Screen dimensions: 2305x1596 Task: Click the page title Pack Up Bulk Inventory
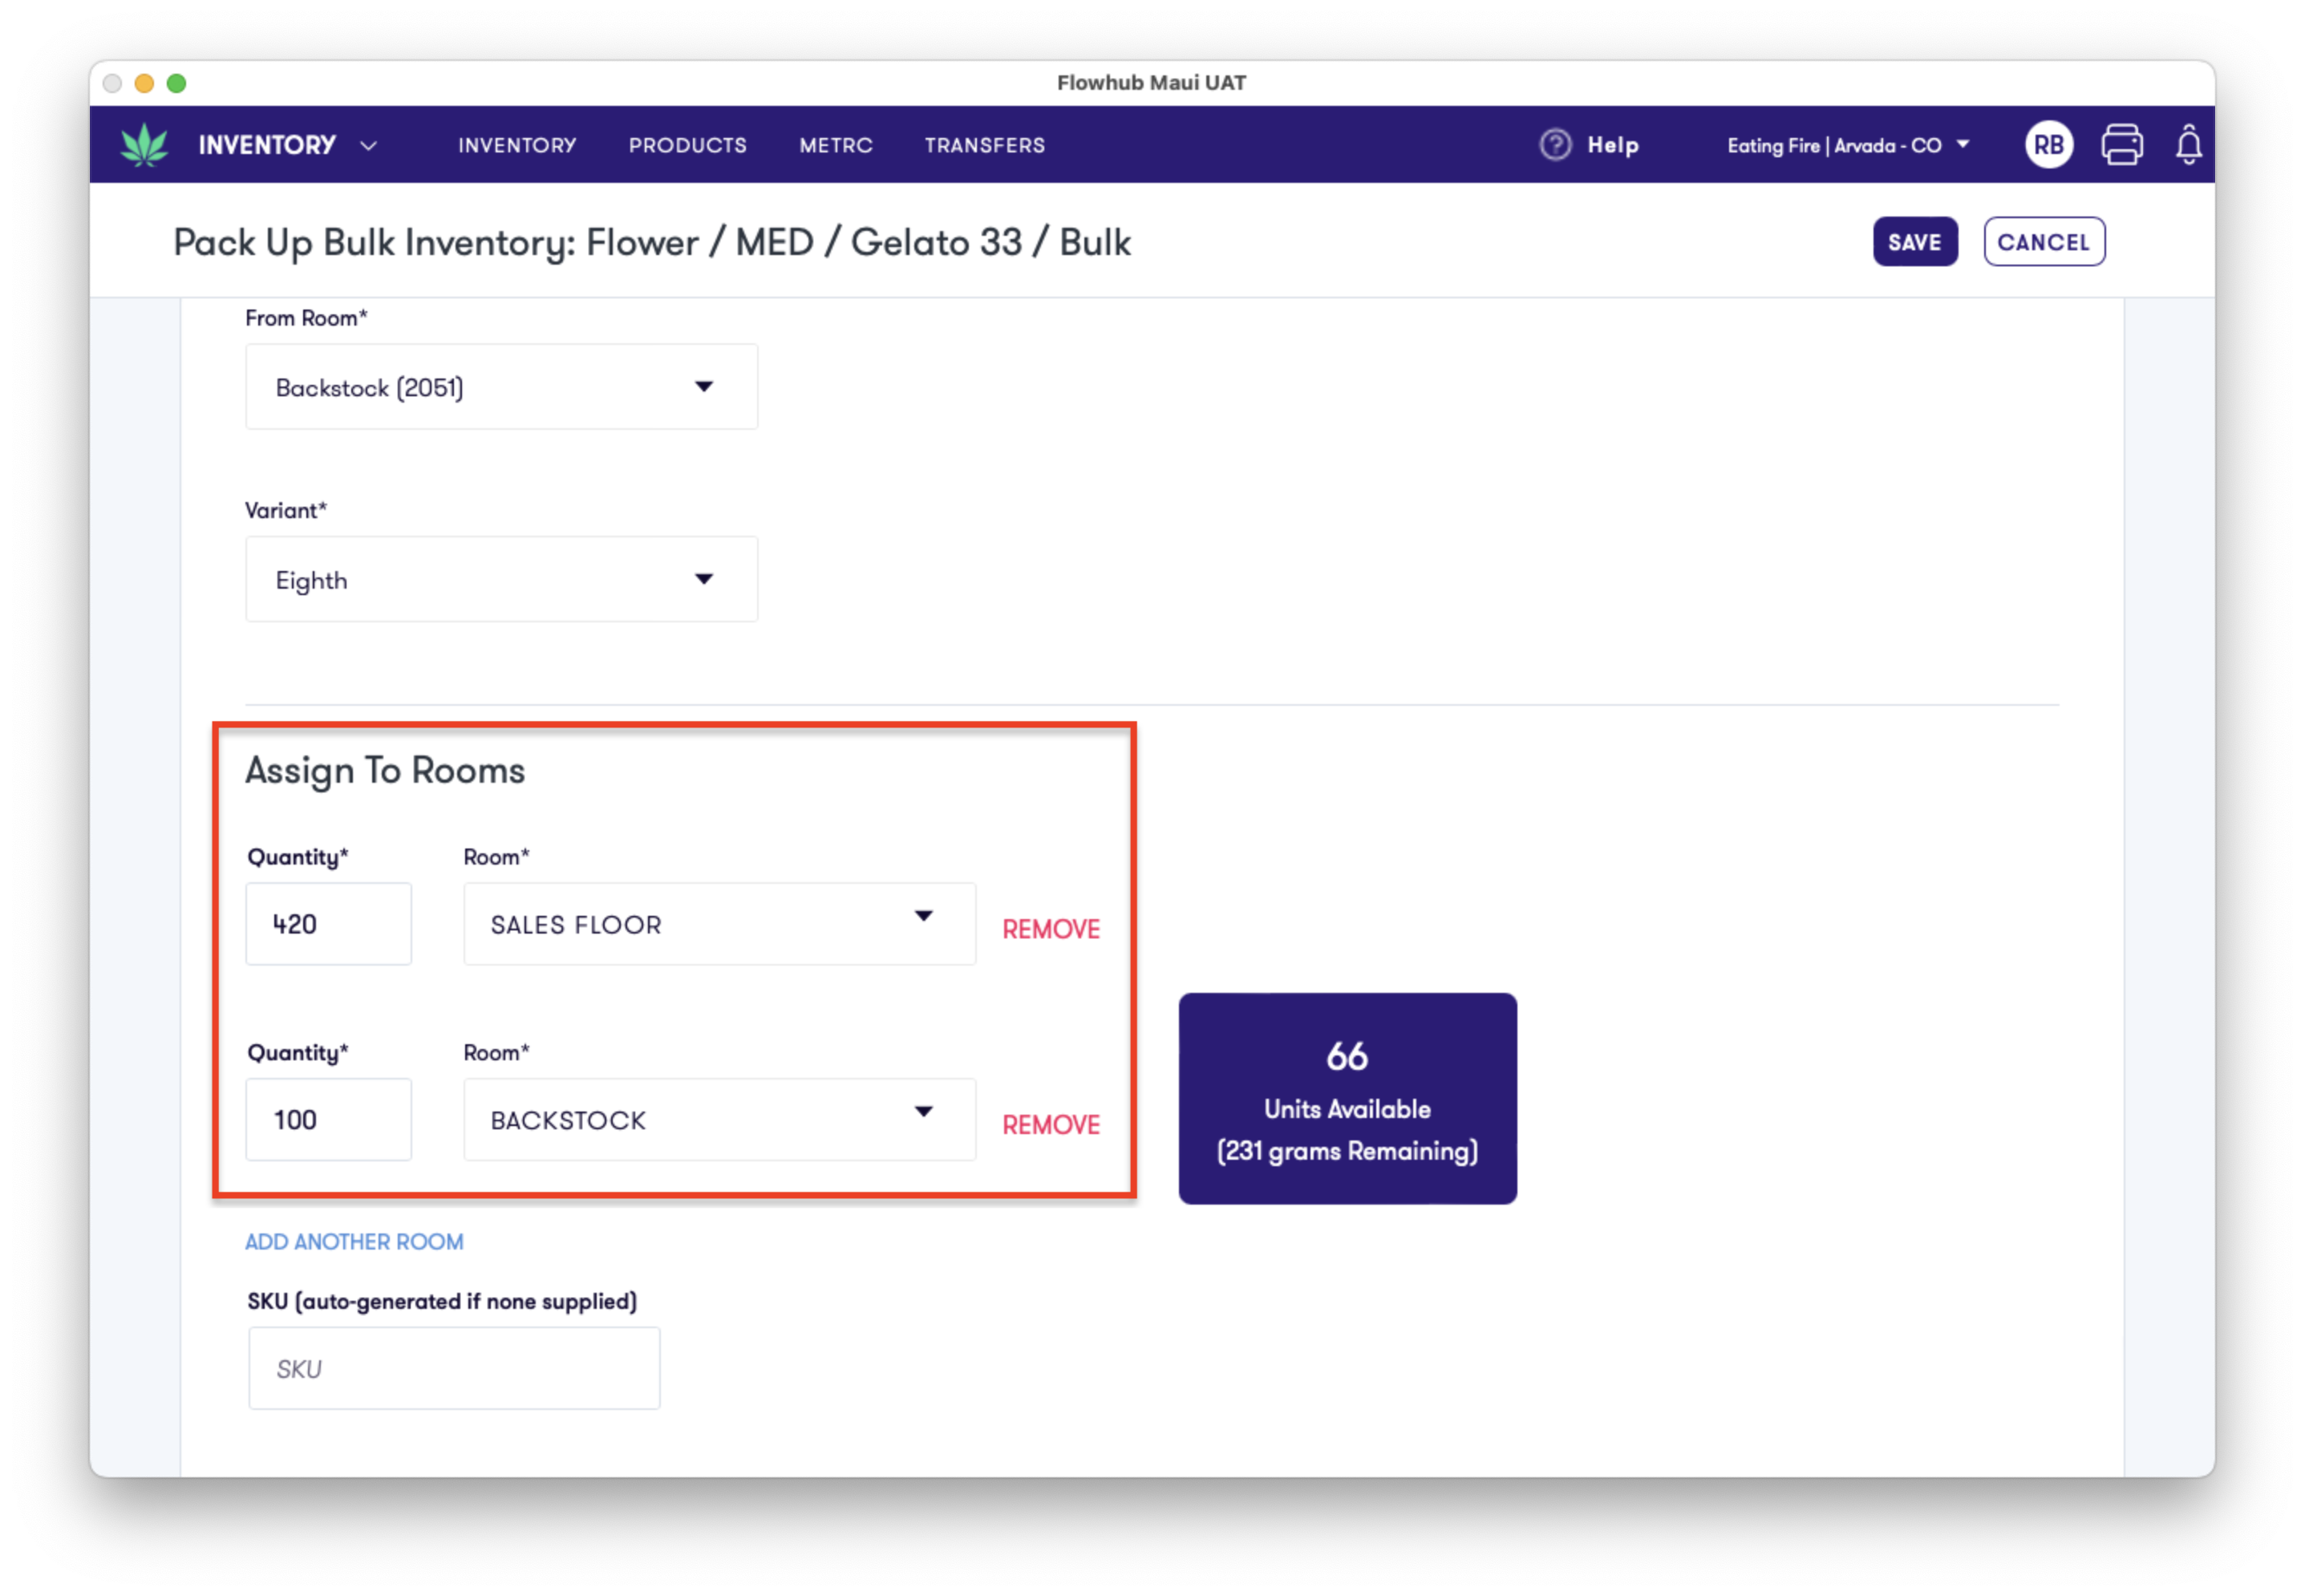(x=651, y=242)
